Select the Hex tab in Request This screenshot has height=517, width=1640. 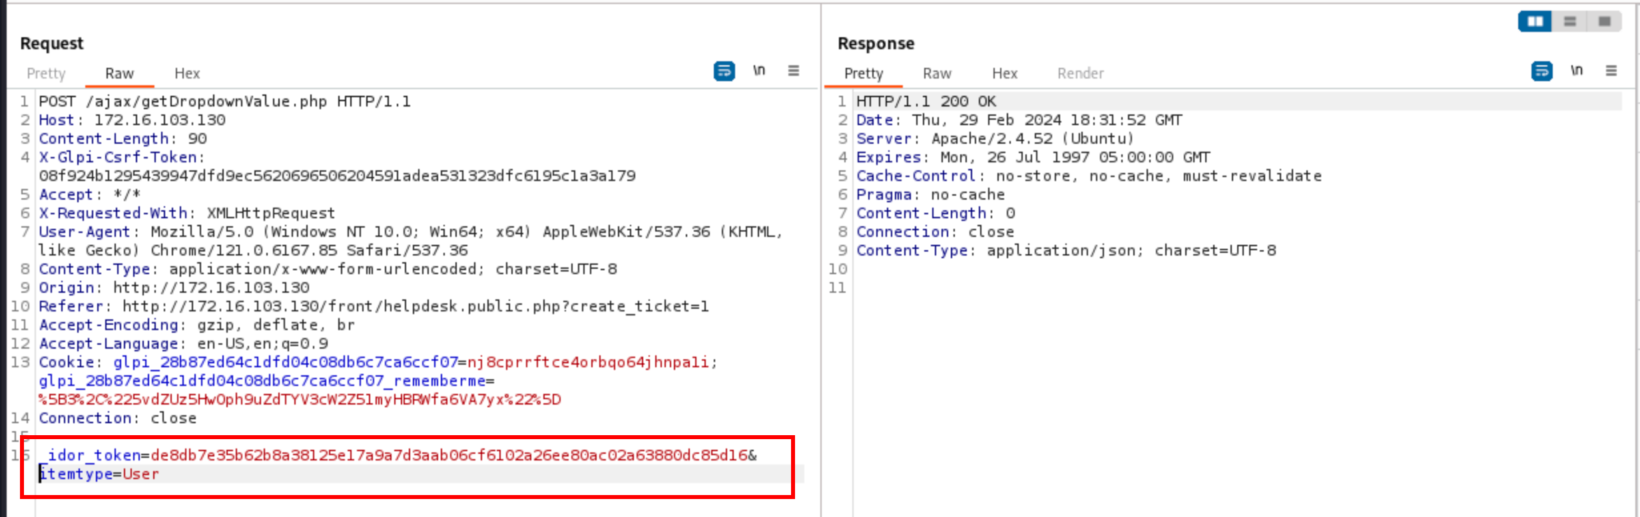coord(187,73)
